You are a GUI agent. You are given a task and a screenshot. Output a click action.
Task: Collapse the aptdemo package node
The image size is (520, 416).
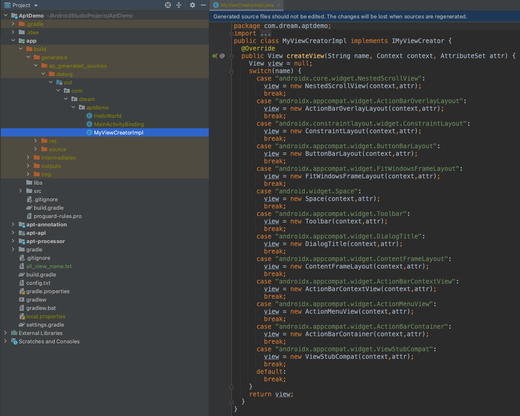[x=73, y=107]
